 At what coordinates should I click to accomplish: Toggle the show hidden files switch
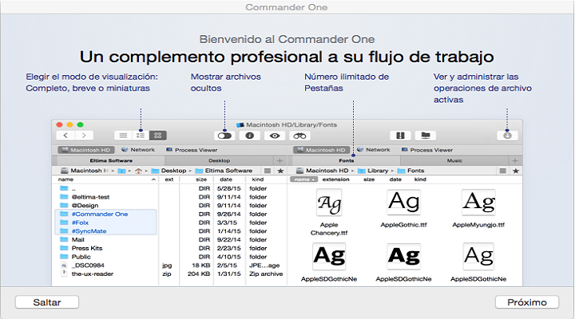point(224,136)
